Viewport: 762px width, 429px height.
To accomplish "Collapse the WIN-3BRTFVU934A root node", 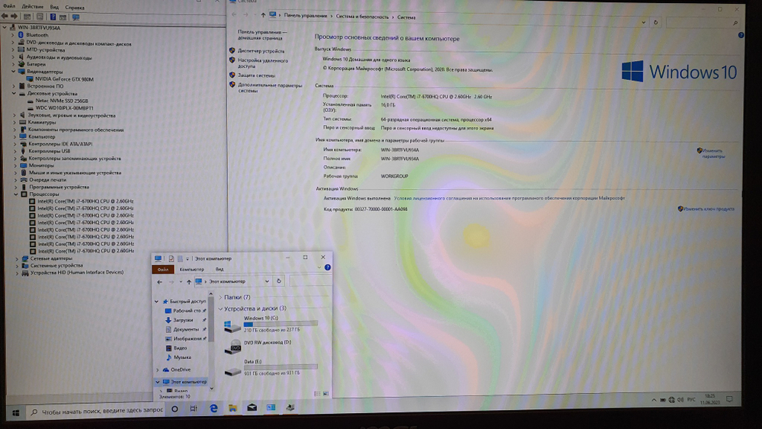I will click(x=5, y=27).
